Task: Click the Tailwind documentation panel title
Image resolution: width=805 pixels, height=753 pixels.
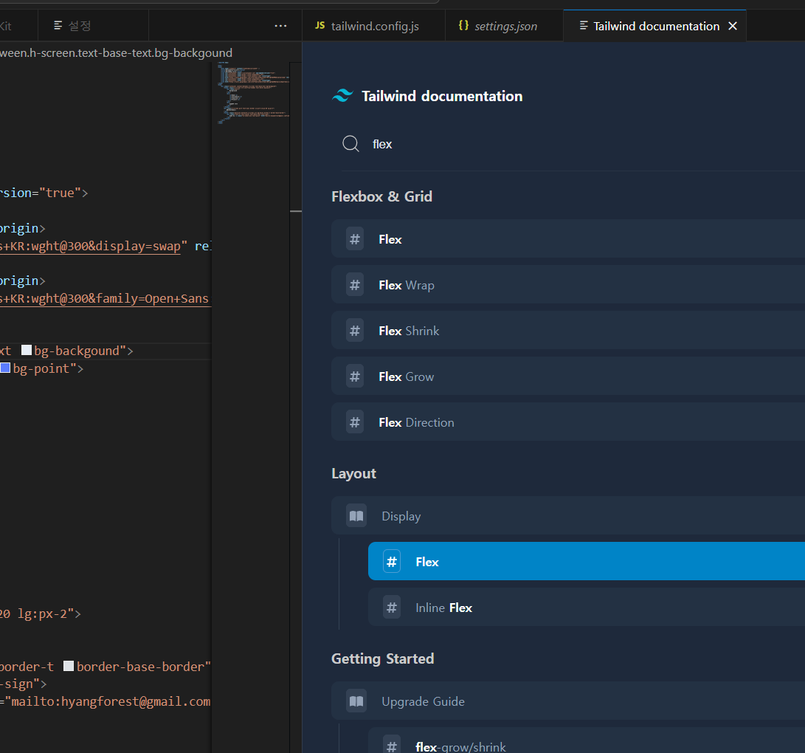Action: tap(442, 96)
